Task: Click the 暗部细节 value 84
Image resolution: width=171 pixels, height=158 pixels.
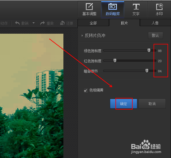Action: [x=160, y=71]
